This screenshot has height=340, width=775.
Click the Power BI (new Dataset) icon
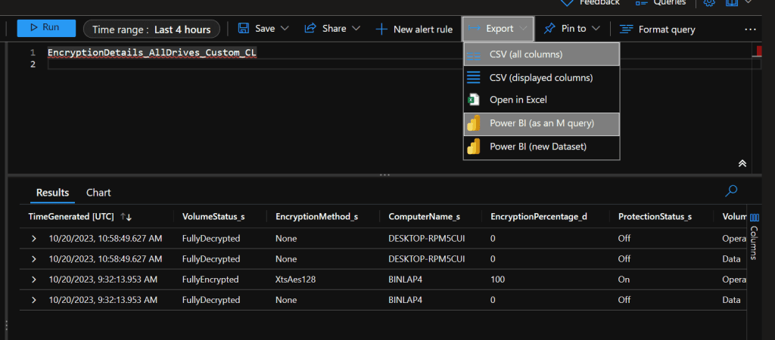[x=474, y=147]
